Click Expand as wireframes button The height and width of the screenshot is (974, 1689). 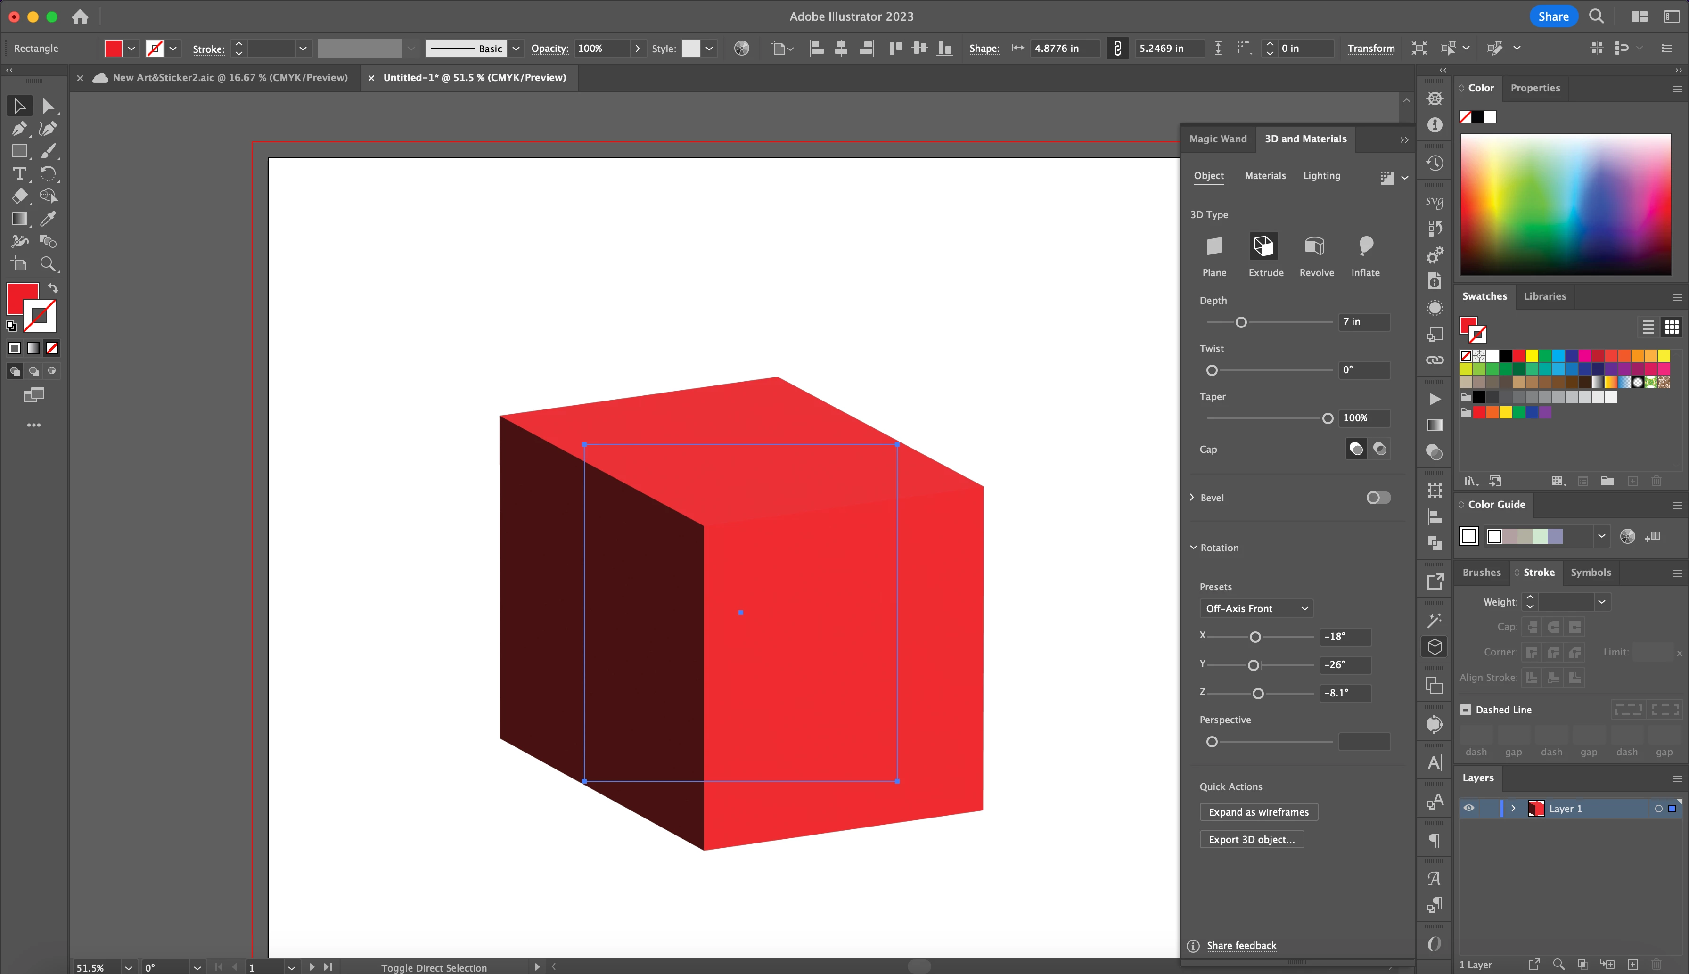1258,812
